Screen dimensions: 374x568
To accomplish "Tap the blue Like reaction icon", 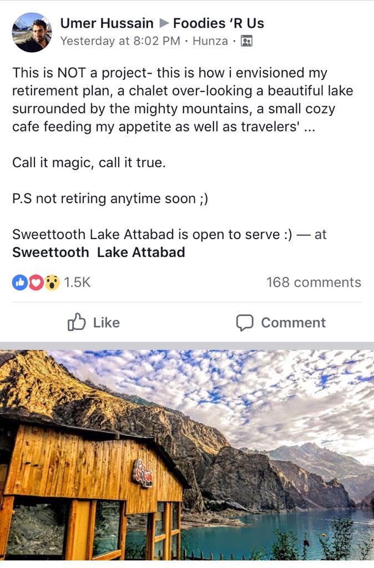I will tap(20, 282).
